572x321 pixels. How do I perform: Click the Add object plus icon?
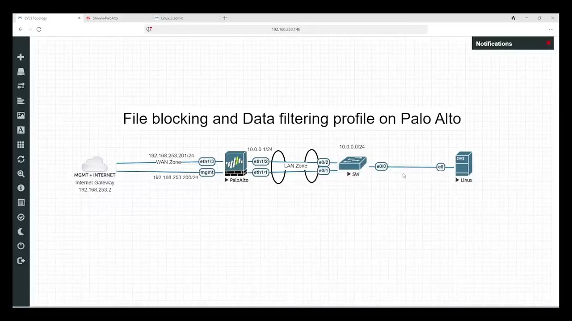21,57
